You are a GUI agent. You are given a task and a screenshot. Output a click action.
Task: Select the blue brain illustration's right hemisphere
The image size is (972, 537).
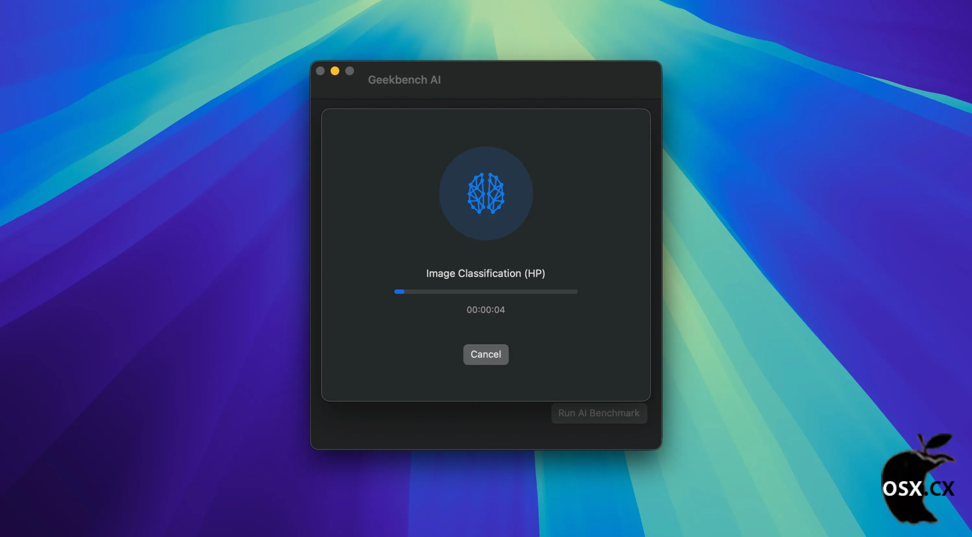coord(496,193)
